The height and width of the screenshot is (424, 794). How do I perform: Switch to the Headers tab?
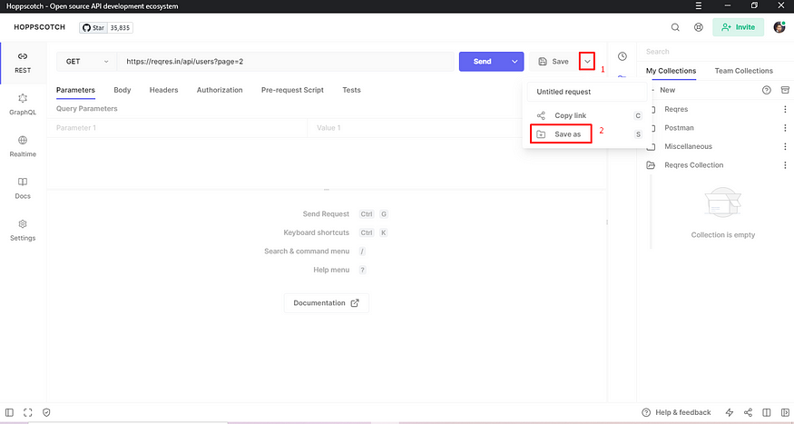(163, 90)
